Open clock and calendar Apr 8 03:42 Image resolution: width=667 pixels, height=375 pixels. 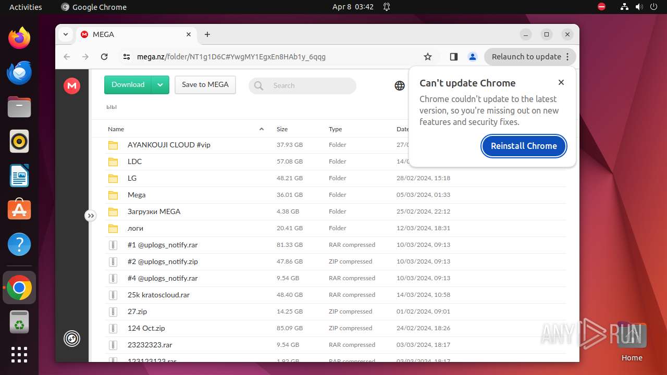tap(353, 7)
